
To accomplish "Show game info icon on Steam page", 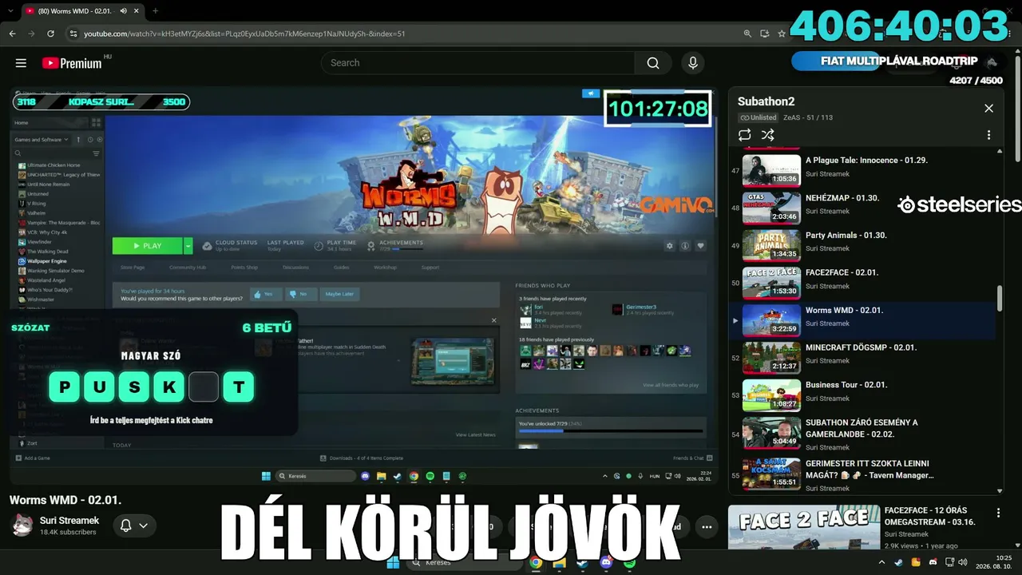I will 685,246.
